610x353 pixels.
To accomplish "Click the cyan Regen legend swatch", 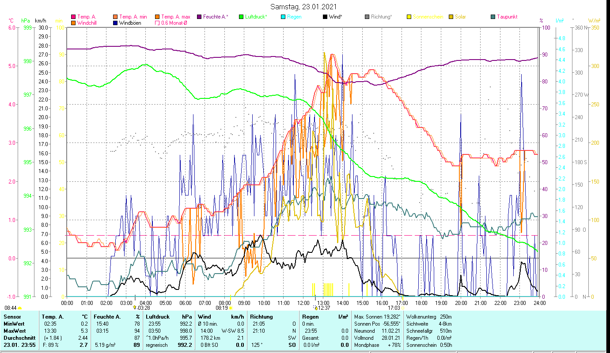I will pyautogui.click(x=283, y=17).
